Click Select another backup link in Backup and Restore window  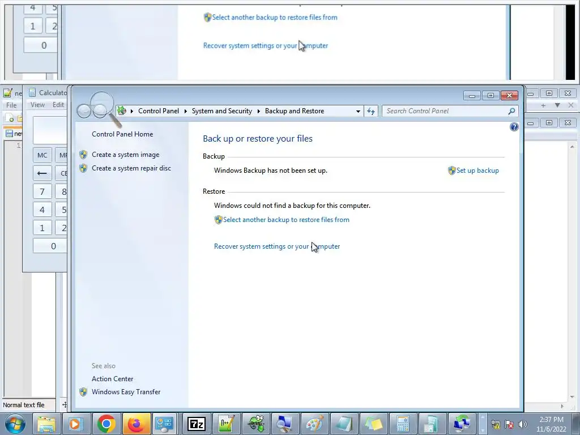tap(286, 220)
